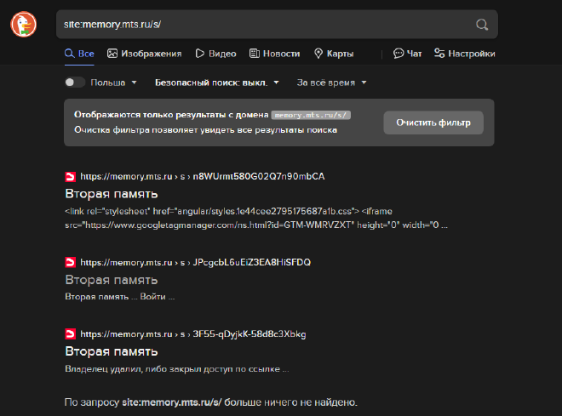
Task: Click the text 'больше ничего не найдено'
Action: click(x=291, y=402)
